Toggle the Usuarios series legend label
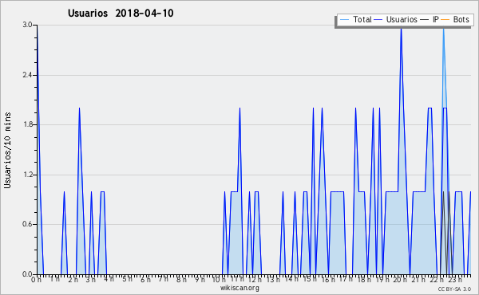Viewport: 479px width, 295px height. click(402, 19)
